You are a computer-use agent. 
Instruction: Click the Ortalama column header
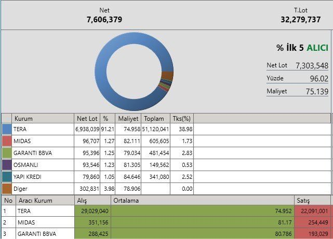coord(203,201)
